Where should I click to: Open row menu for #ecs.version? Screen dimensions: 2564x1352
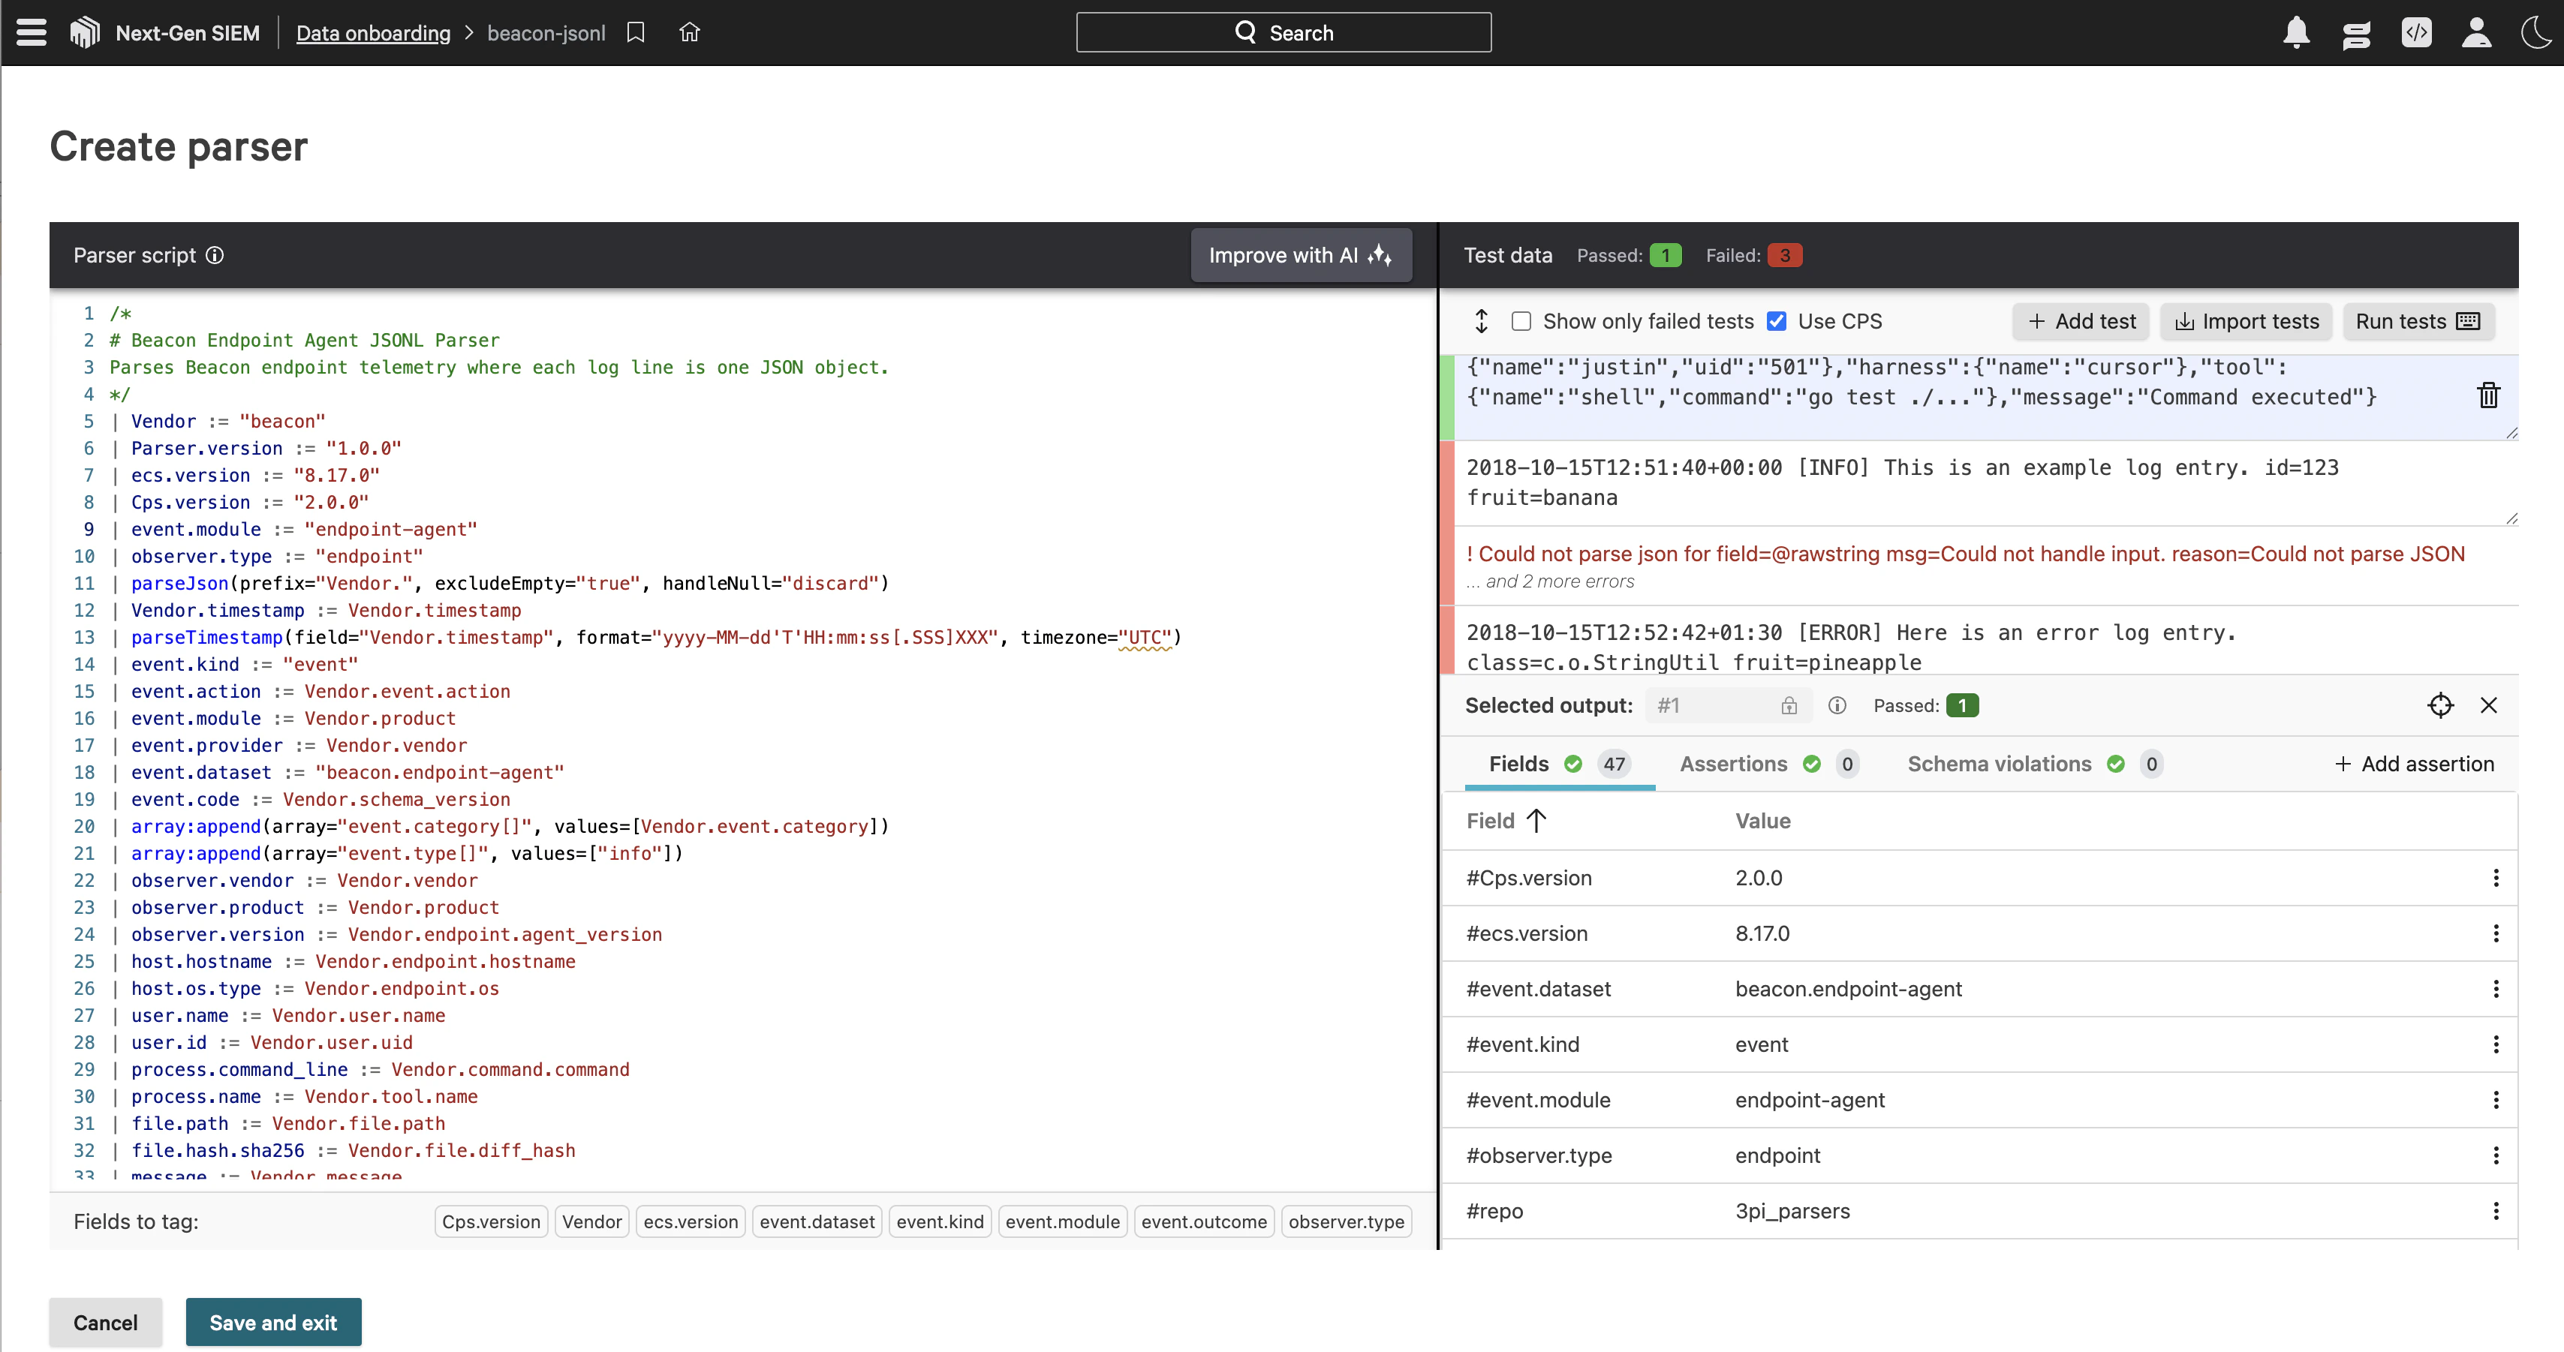(2496, 933)
